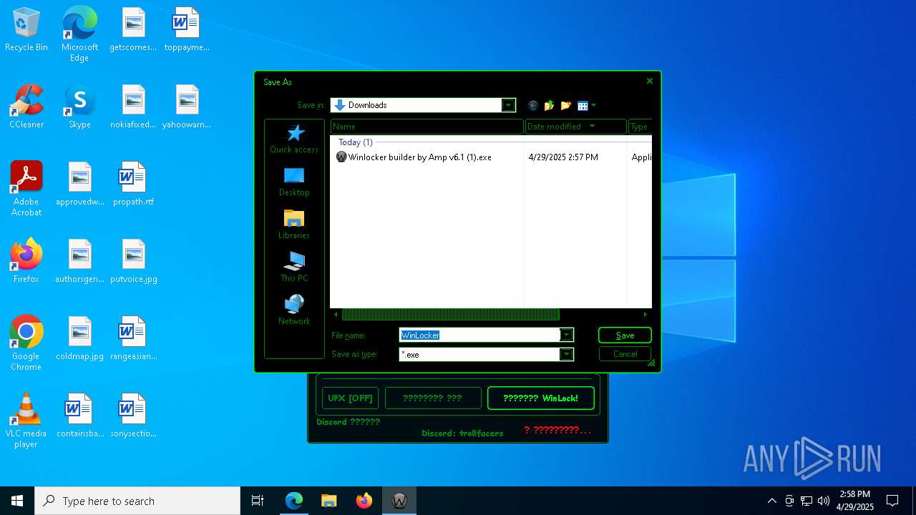Select the rangeasian... Word document
Viewport: 916px width, 515px height.
pos(133,338)
